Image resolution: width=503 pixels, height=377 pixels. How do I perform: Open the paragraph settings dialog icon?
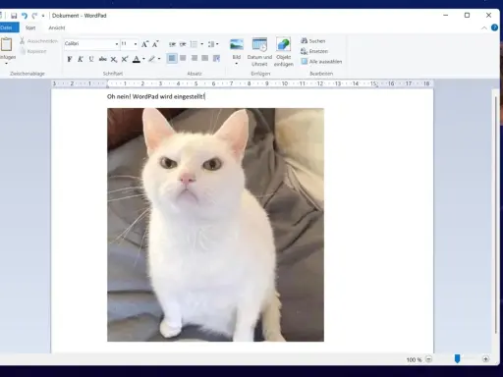[x=216, y=58]
